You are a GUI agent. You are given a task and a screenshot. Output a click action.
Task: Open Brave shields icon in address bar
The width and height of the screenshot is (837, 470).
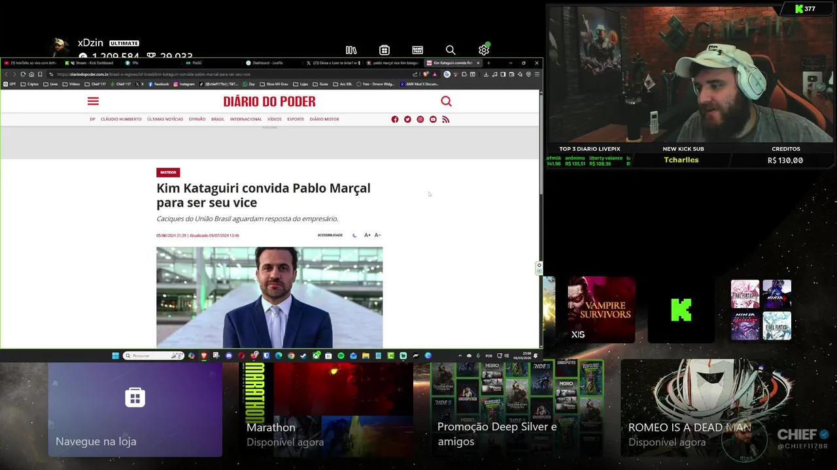(x=426, y=74)
